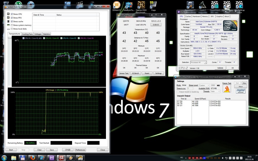Click About button in IntelBurnTest
This screenshot has width=258, height=161.
[x=241, y=87]
